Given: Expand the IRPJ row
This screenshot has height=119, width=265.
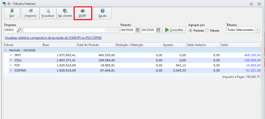Looking at the screenshot, I should click(x=11, y=55).
